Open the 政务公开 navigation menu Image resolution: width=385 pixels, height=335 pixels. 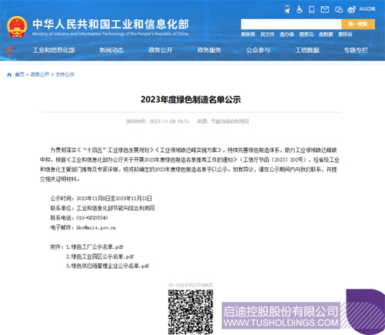click(x=160, y=50)
